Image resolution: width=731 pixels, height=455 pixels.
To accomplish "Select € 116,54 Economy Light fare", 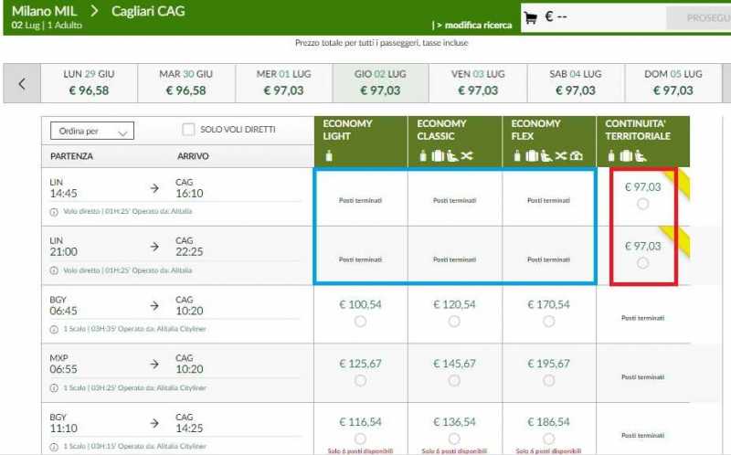I will [360, 439].
